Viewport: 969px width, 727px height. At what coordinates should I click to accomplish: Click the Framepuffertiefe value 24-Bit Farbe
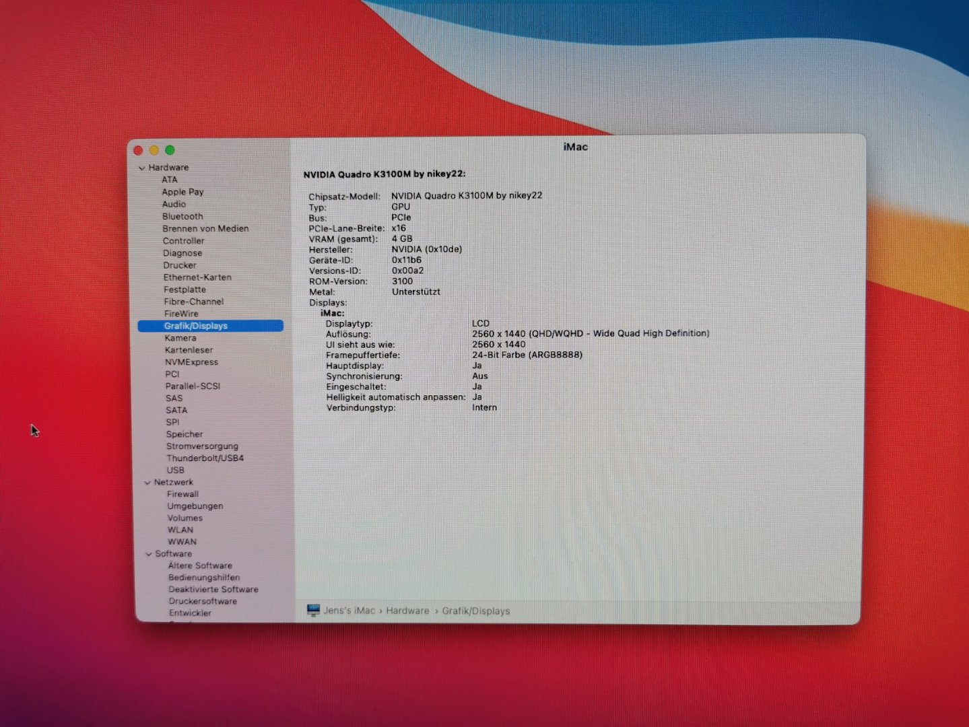527,355
